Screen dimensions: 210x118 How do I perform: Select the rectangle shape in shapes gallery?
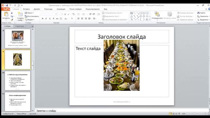[x=141, y=13]
